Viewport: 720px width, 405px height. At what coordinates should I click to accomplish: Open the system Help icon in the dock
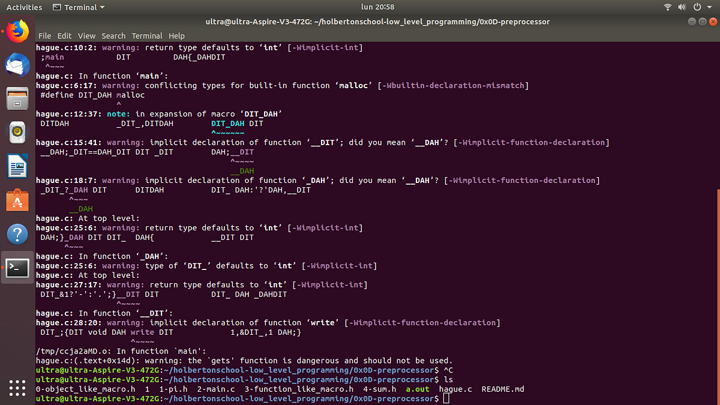point(17,233)
